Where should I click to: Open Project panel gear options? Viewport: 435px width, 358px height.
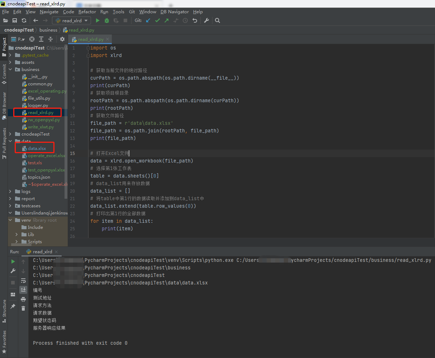(62, 39)
